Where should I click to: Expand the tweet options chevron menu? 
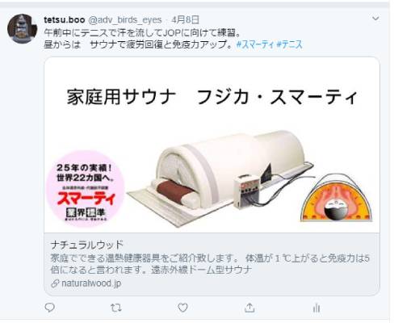pyautogui.click(x=375, y=19)
